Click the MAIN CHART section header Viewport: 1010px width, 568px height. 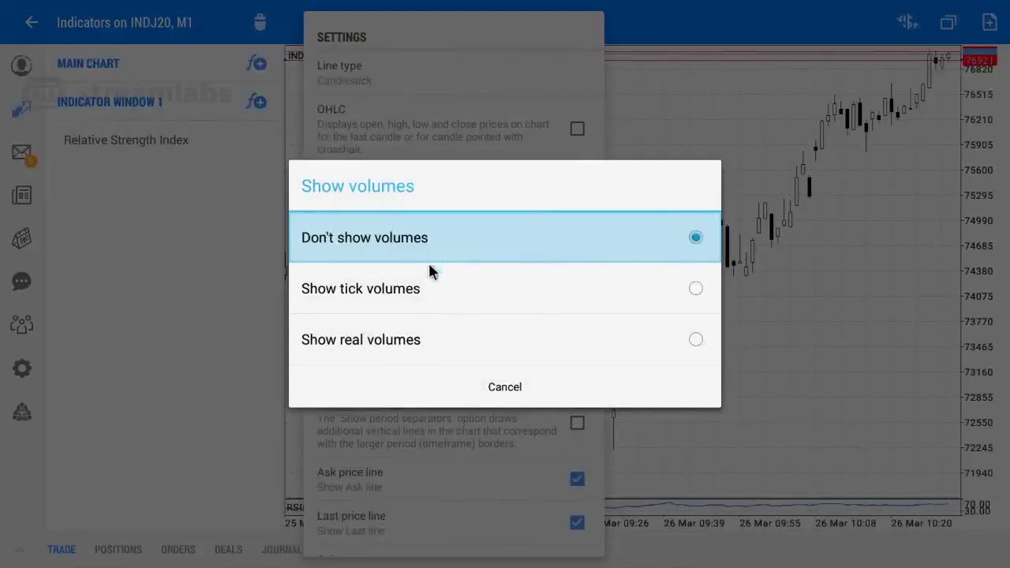(x=88, y=63)
